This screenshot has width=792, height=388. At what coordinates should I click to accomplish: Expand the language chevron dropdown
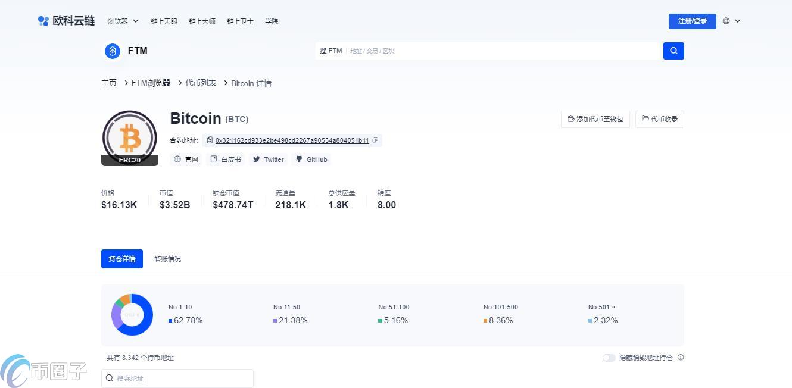(738, 21)
